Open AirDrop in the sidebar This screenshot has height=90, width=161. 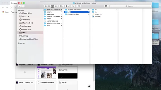pyautogui.click(x=25, y=36)
